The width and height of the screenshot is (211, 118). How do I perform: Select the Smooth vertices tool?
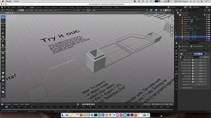tap(3, 80)
